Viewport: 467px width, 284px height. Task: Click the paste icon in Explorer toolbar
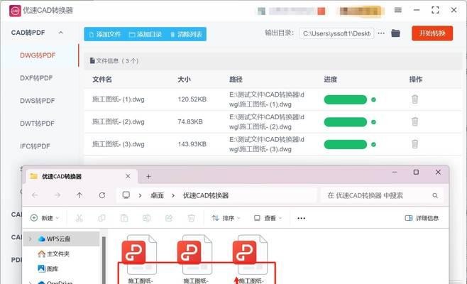124,218
